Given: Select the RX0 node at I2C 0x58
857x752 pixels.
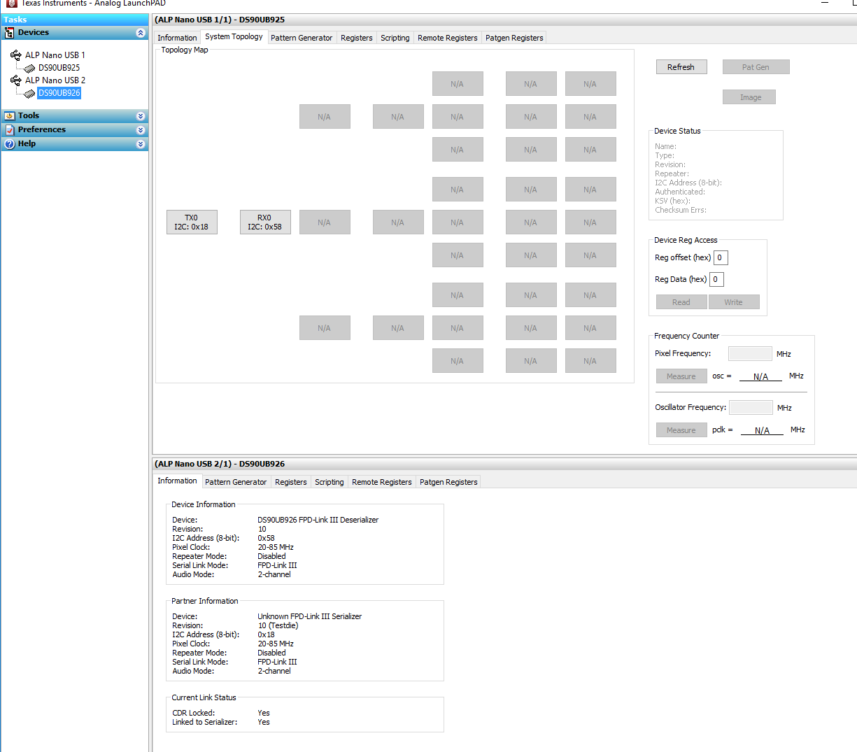Looking at the screenshot, I should 265,222.
